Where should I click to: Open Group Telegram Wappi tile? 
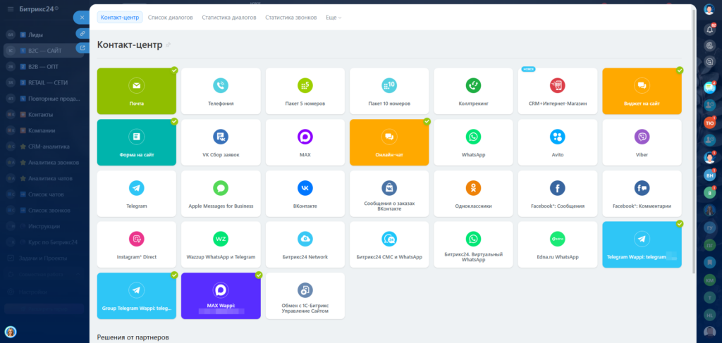point(136,296)
